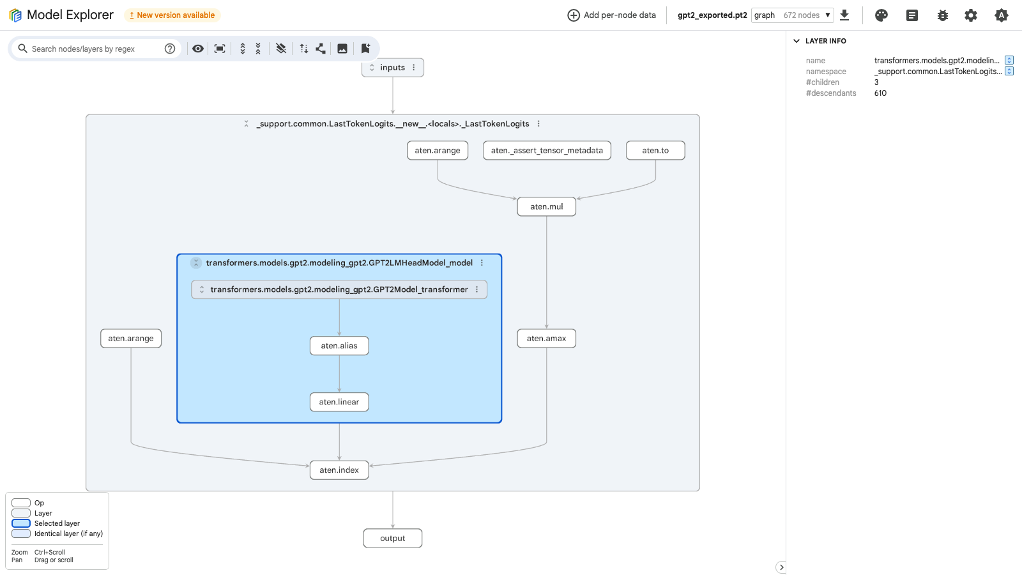Screen dimensions: 1022x575
Task: Open more menu for _LastTokenLogits layer
Action: (x=538, y=124)
